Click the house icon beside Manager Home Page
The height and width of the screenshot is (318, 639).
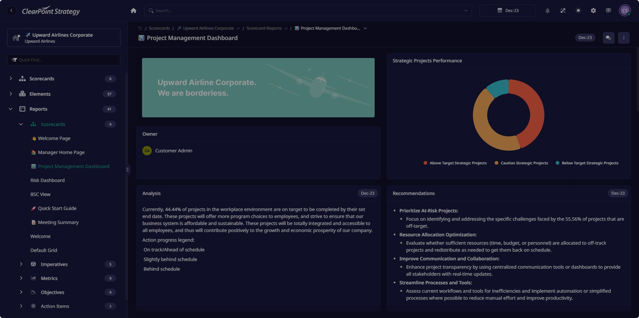tap(33, 152)
